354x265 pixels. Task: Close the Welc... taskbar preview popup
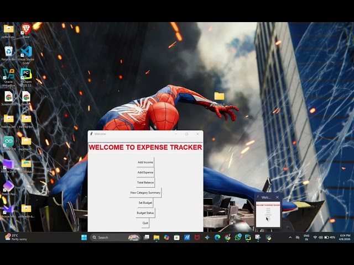coord(277,197)
